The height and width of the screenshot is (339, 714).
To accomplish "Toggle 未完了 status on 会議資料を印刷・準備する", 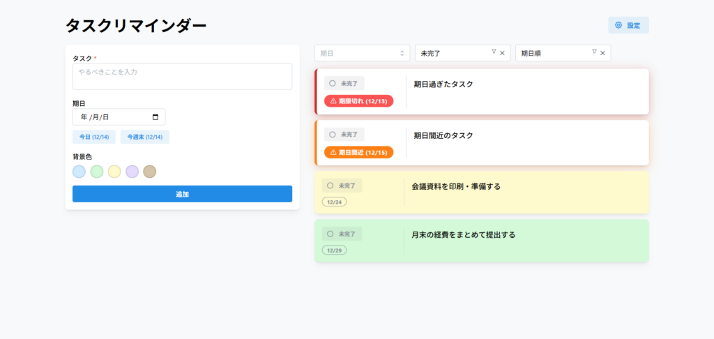I will (x=342, y=186).
